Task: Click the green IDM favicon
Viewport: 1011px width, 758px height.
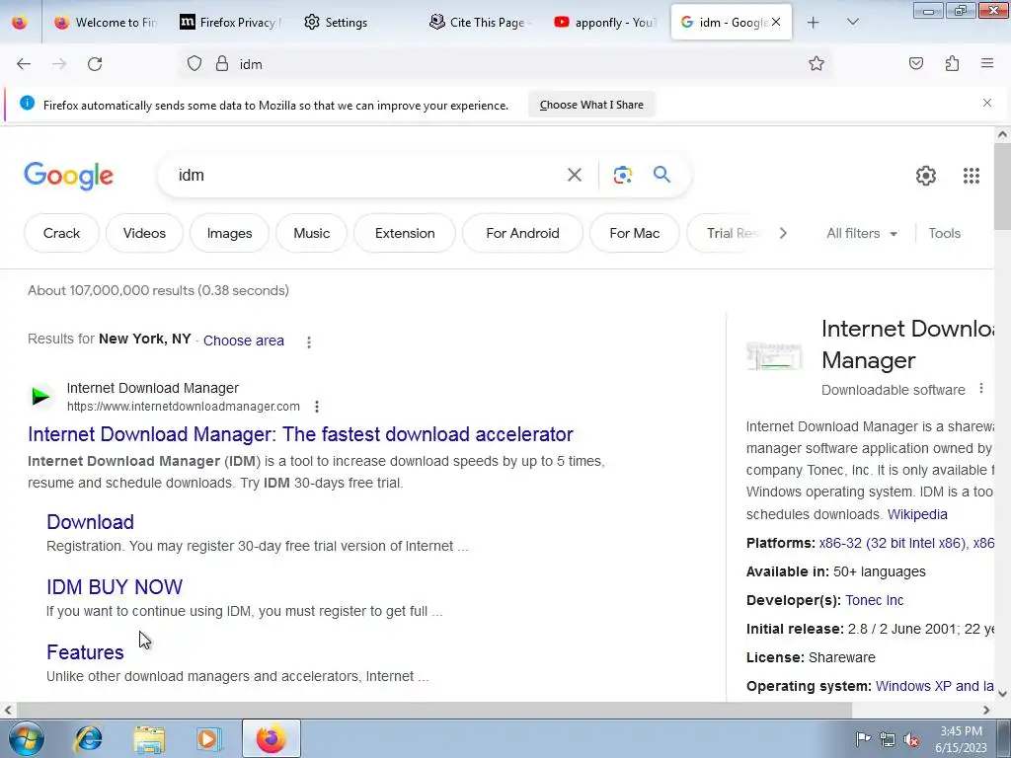Action: pos(40,397)
